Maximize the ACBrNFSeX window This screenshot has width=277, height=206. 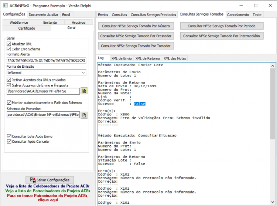tap(256, 6)
